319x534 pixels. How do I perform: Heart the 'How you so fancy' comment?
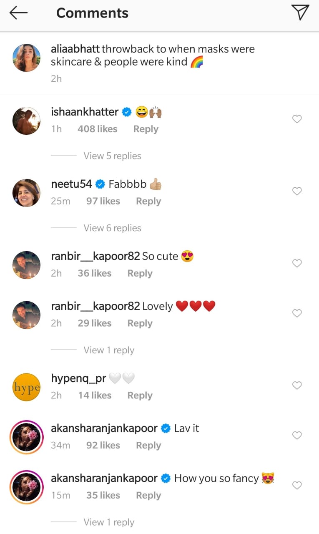point(296,486)
